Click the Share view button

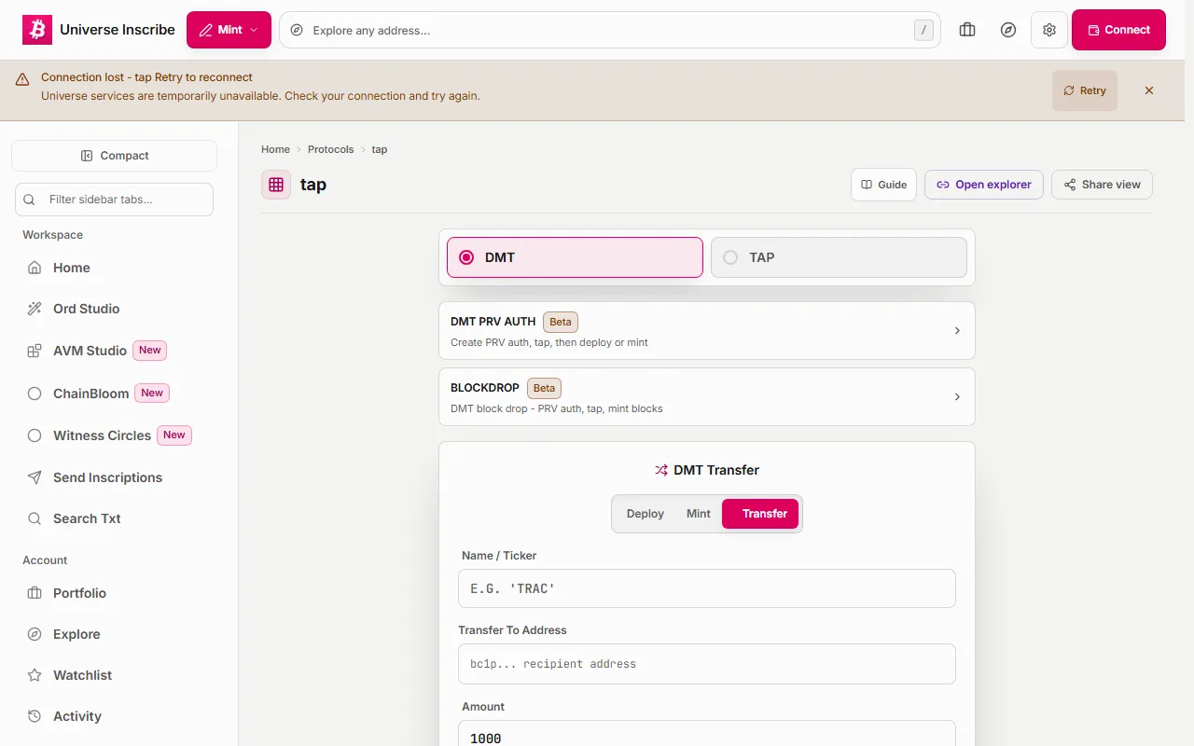(1102, 185)
